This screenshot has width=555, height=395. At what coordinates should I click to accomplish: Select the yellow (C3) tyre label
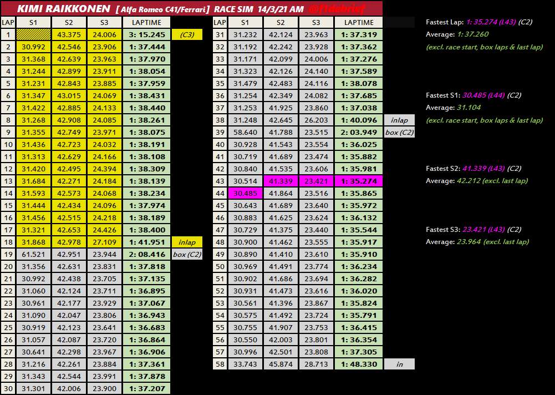pyautogui.click(x=187, y=35)
